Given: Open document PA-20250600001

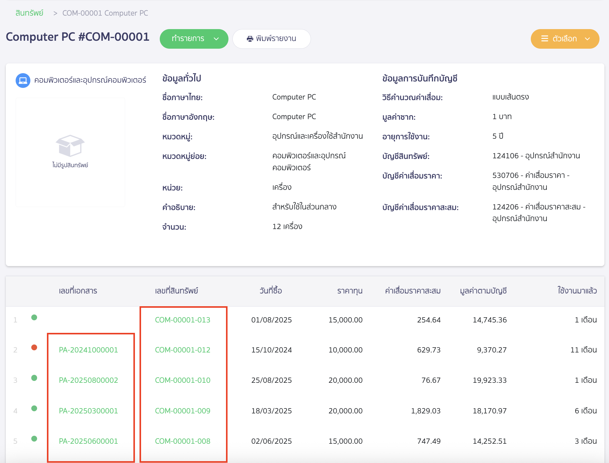Looking at the screenshot, I should click(x=89, y=441).
